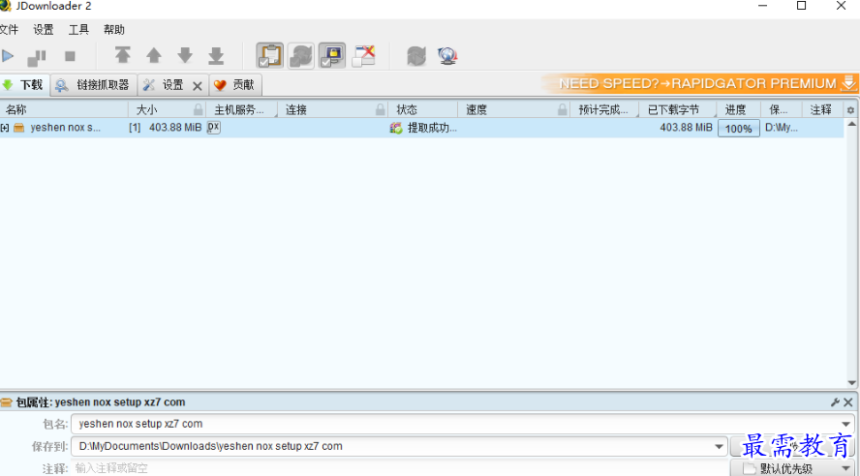
Task: Open the 工具 menu
Action: pyautogui.click(x=78, y=30)
